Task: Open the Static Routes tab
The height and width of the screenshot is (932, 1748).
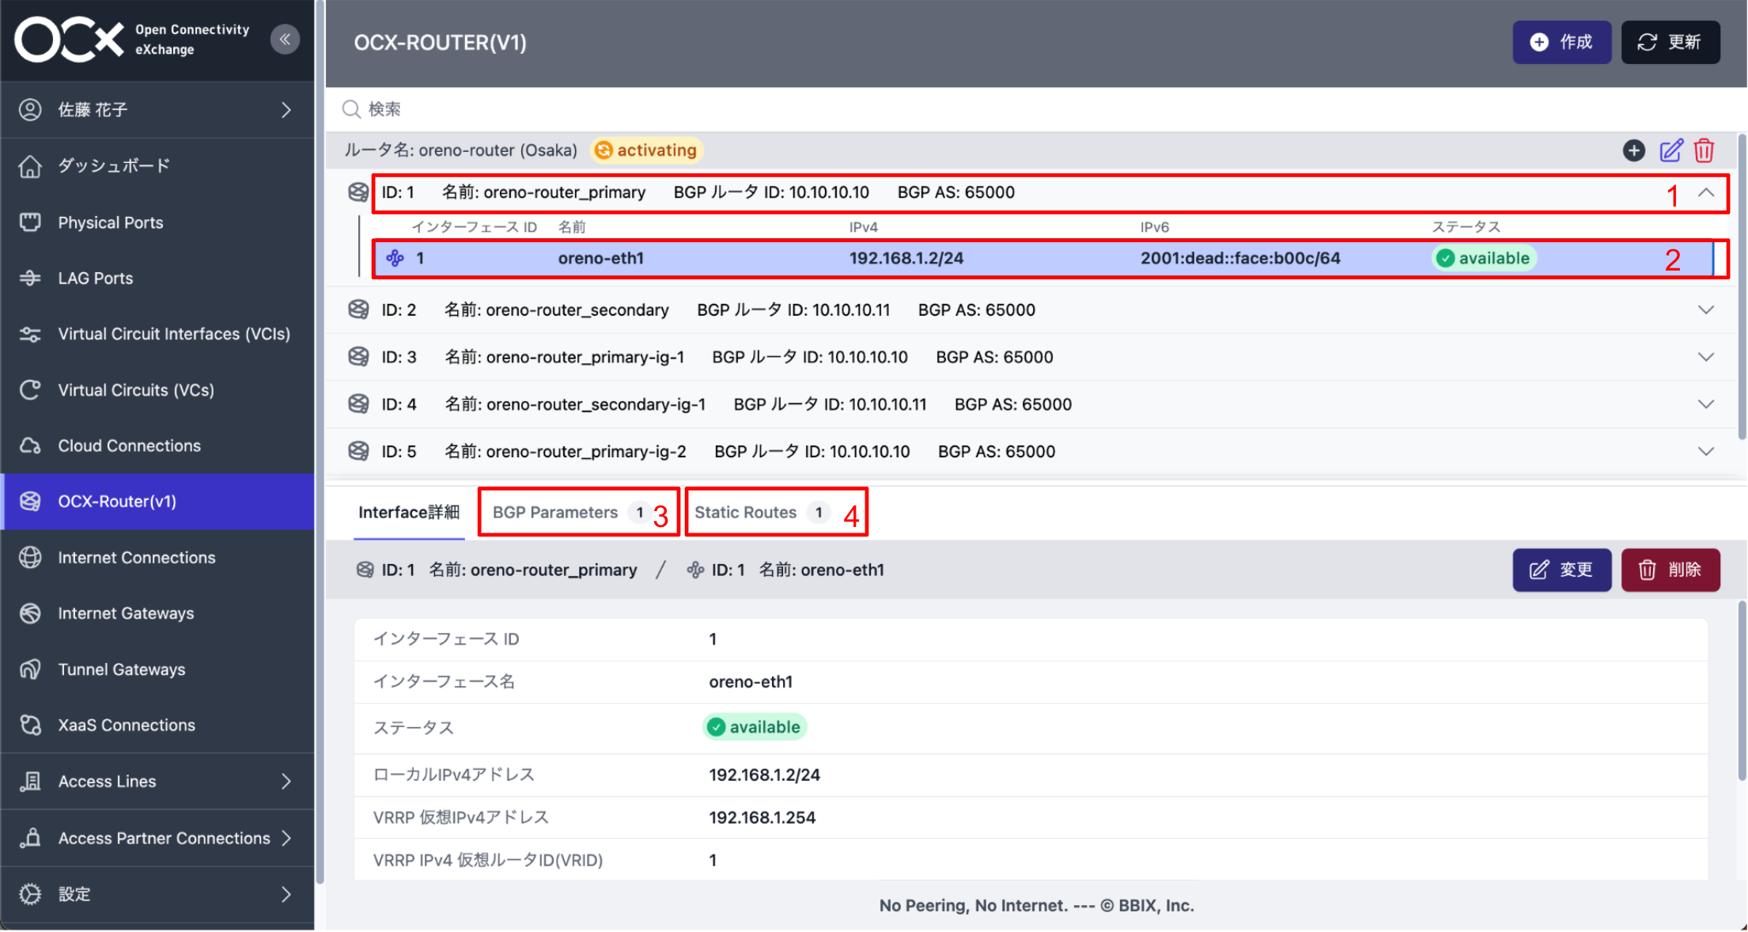Action: click(x=745, y=512)
